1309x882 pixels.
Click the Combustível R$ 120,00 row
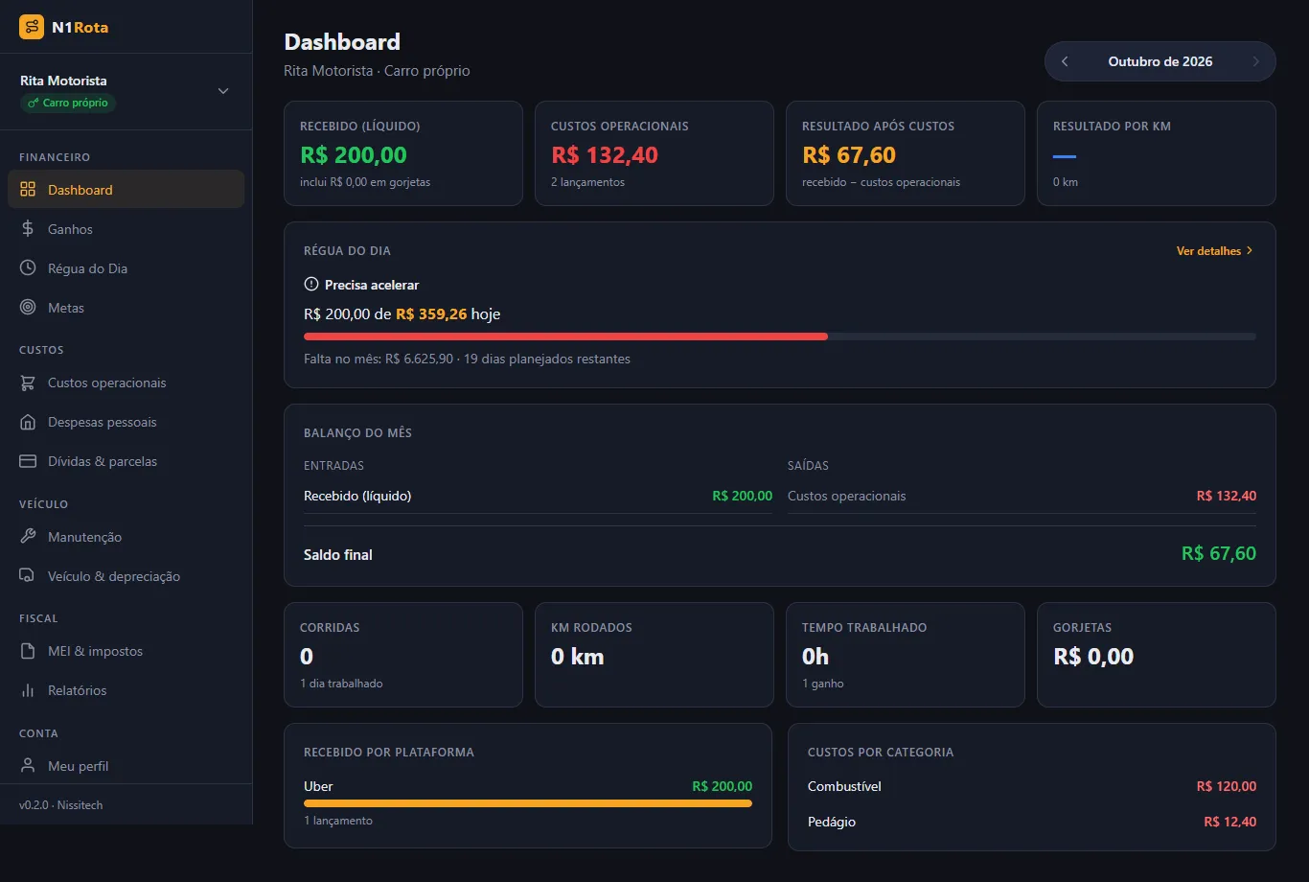pyautogui.click(x=1032, y=786)
